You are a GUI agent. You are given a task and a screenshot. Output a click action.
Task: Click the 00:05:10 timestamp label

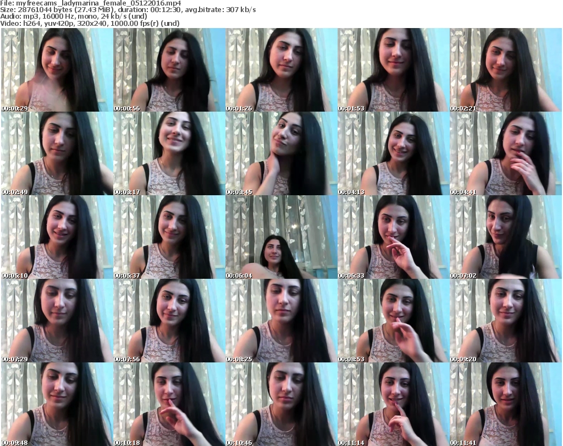15,276
